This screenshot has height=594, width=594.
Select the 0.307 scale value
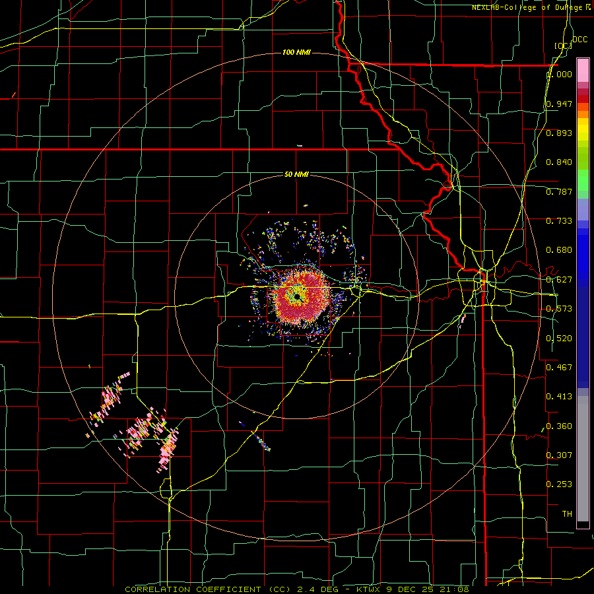point(559,455)
